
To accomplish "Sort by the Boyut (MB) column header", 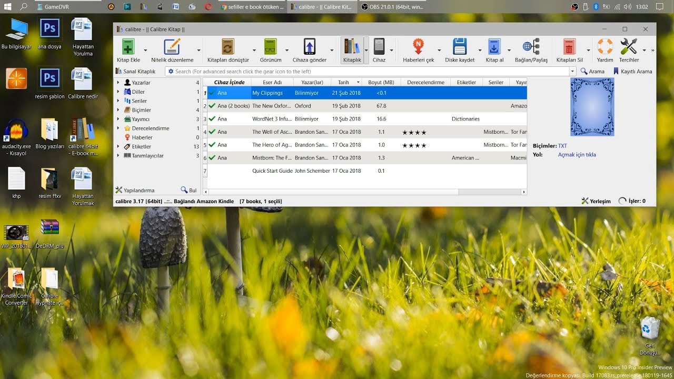I will pyautogui.click(x=381, y=82).
